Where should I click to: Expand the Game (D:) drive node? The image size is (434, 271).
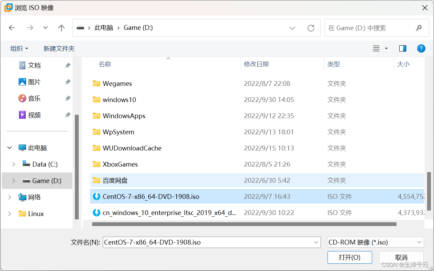click(13, 181)
